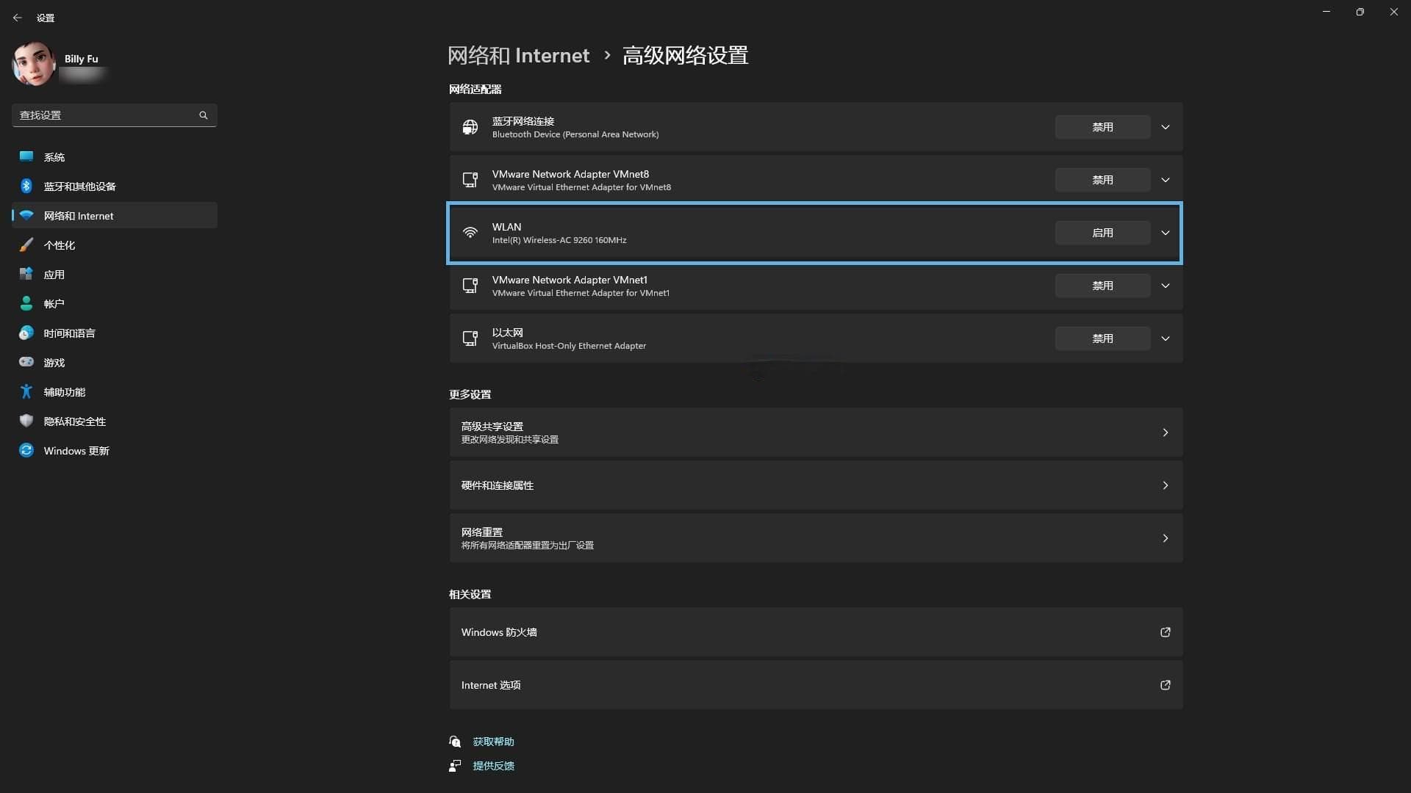Click VirtualBox Host-Only Ethernet Adapter text

click(x=569, y=346)
